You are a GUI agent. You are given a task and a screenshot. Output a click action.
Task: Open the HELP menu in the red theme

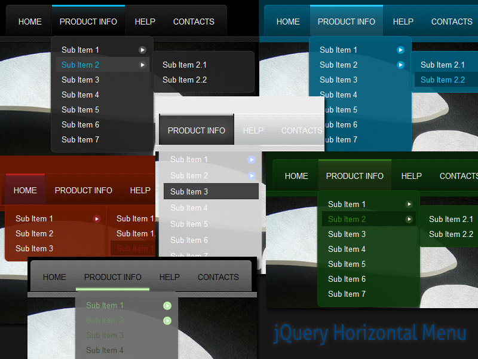(140, 190)
